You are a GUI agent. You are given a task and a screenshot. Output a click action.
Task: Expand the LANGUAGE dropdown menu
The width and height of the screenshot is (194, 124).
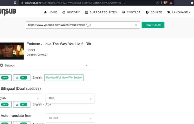click(179, 12)
